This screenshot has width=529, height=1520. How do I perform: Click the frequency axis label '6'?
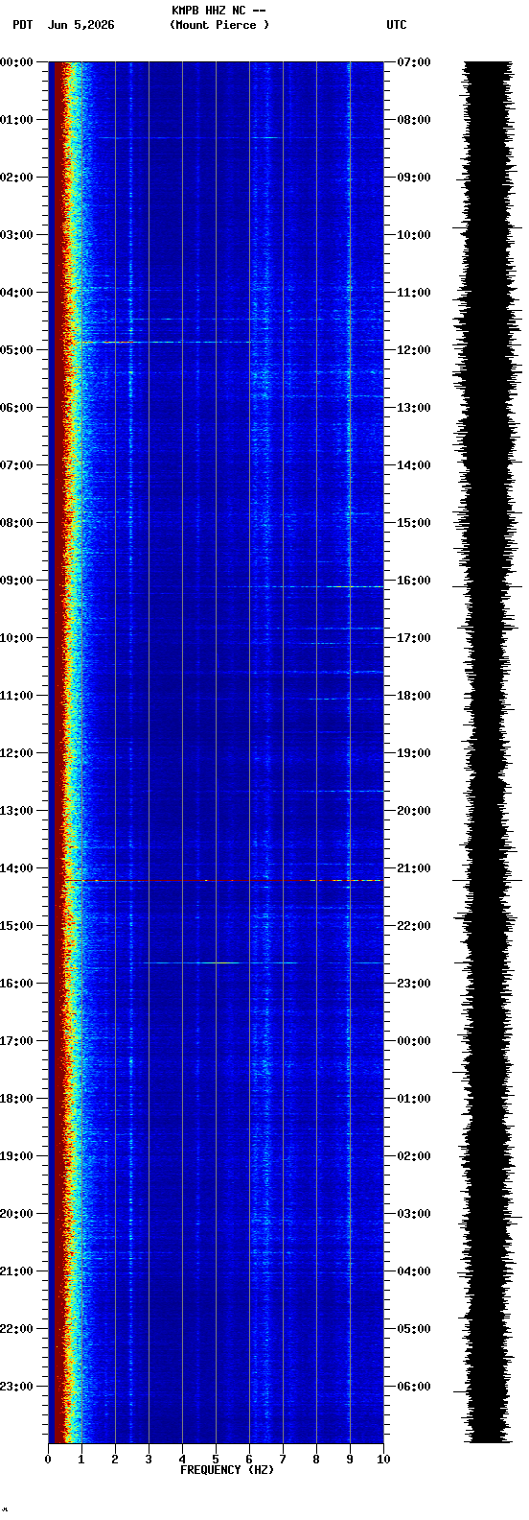pyautogui.click(x=249, y=1460)
